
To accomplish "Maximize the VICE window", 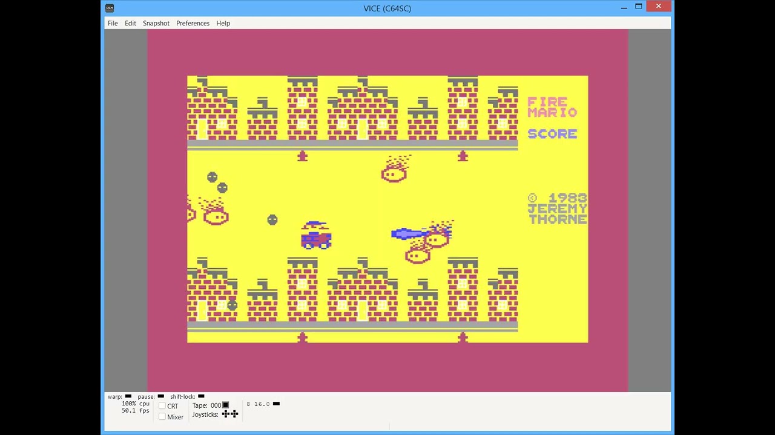I will click(x=638, y=7).
